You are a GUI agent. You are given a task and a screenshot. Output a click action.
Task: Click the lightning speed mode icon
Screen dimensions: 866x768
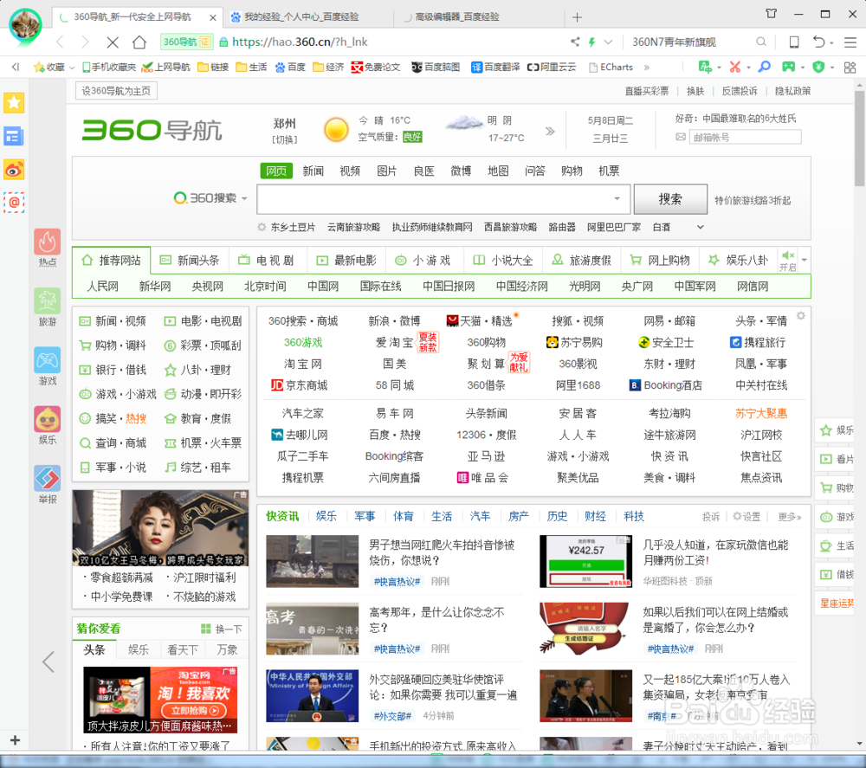[x=591, y=42]
